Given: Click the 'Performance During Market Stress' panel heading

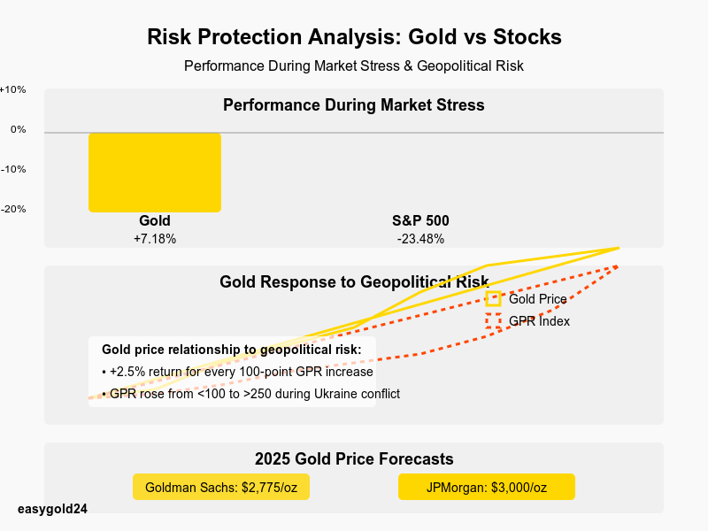Looking at the screenshot, I should coord(354,105).
